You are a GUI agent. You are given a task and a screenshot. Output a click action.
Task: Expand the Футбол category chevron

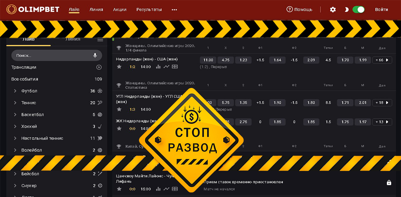point(15,91)
